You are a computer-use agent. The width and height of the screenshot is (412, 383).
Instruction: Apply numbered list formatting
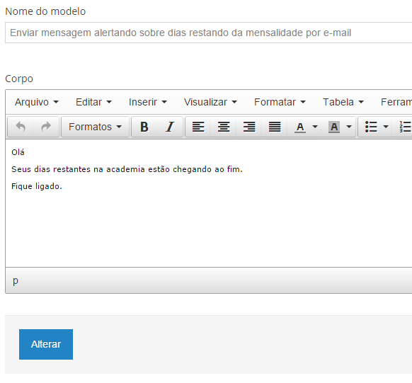[405, 127]
